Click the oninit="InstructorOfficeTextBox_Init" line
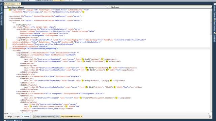Screen dimensions: 216x121 tap(48, 109)
